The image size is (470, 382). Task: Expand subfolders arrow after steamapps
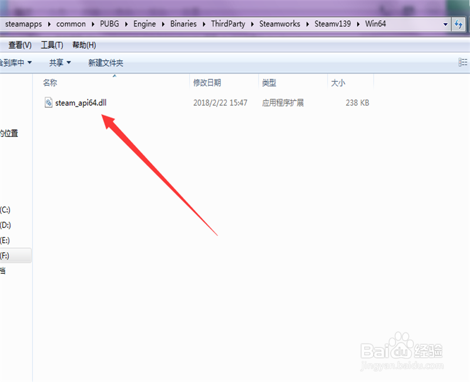pos(49,24)
